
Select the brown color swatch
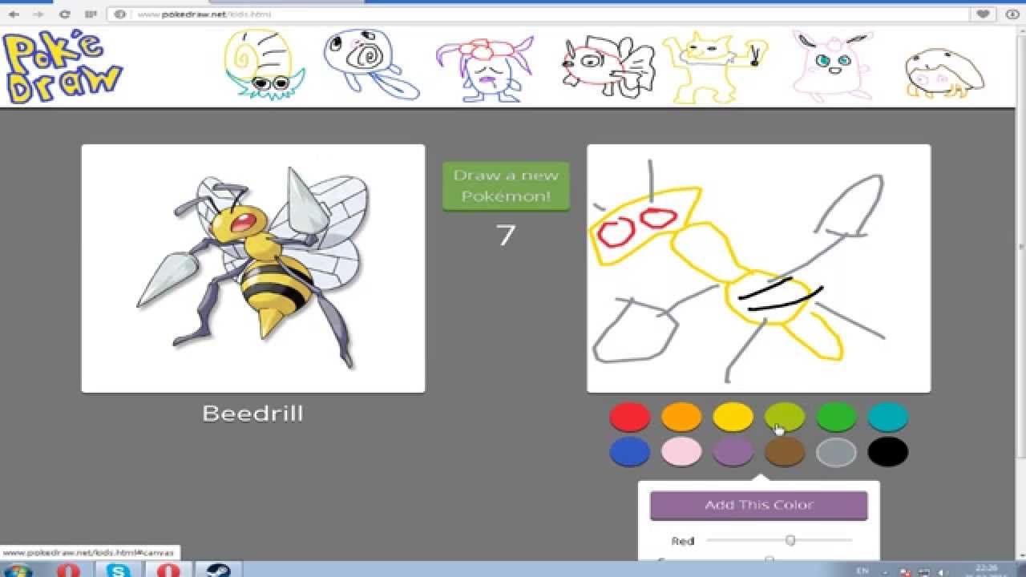click(785, 451)
